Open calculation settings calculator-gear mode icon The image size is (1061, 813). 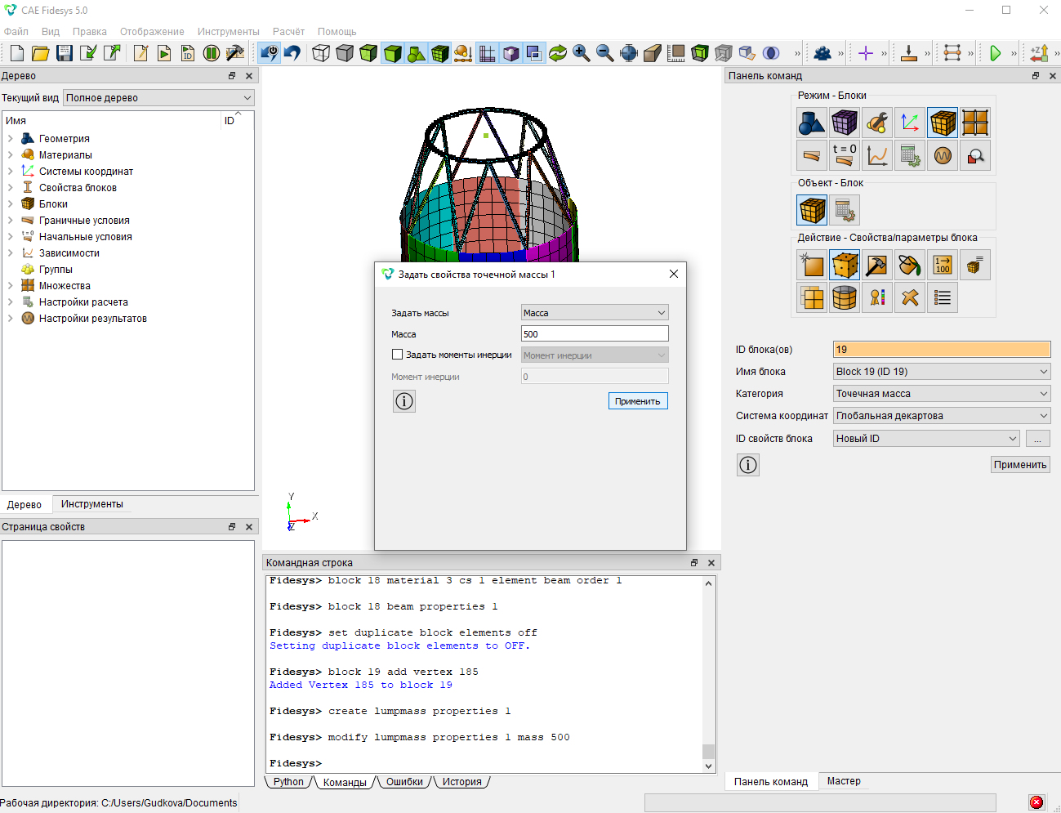pyautogui.click(x=910, y=155)
